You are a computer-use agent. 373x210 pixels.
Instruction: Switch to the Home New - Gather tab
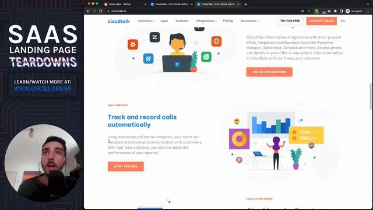pyautogui.click(x=125, y=4)
